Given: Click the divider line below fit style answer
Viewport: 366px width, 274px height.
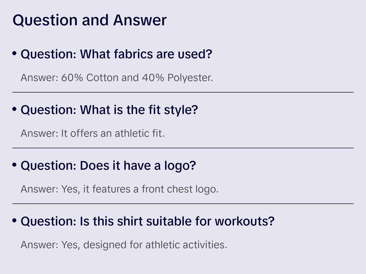Looking at the screenshot, I should coord(183,148).
